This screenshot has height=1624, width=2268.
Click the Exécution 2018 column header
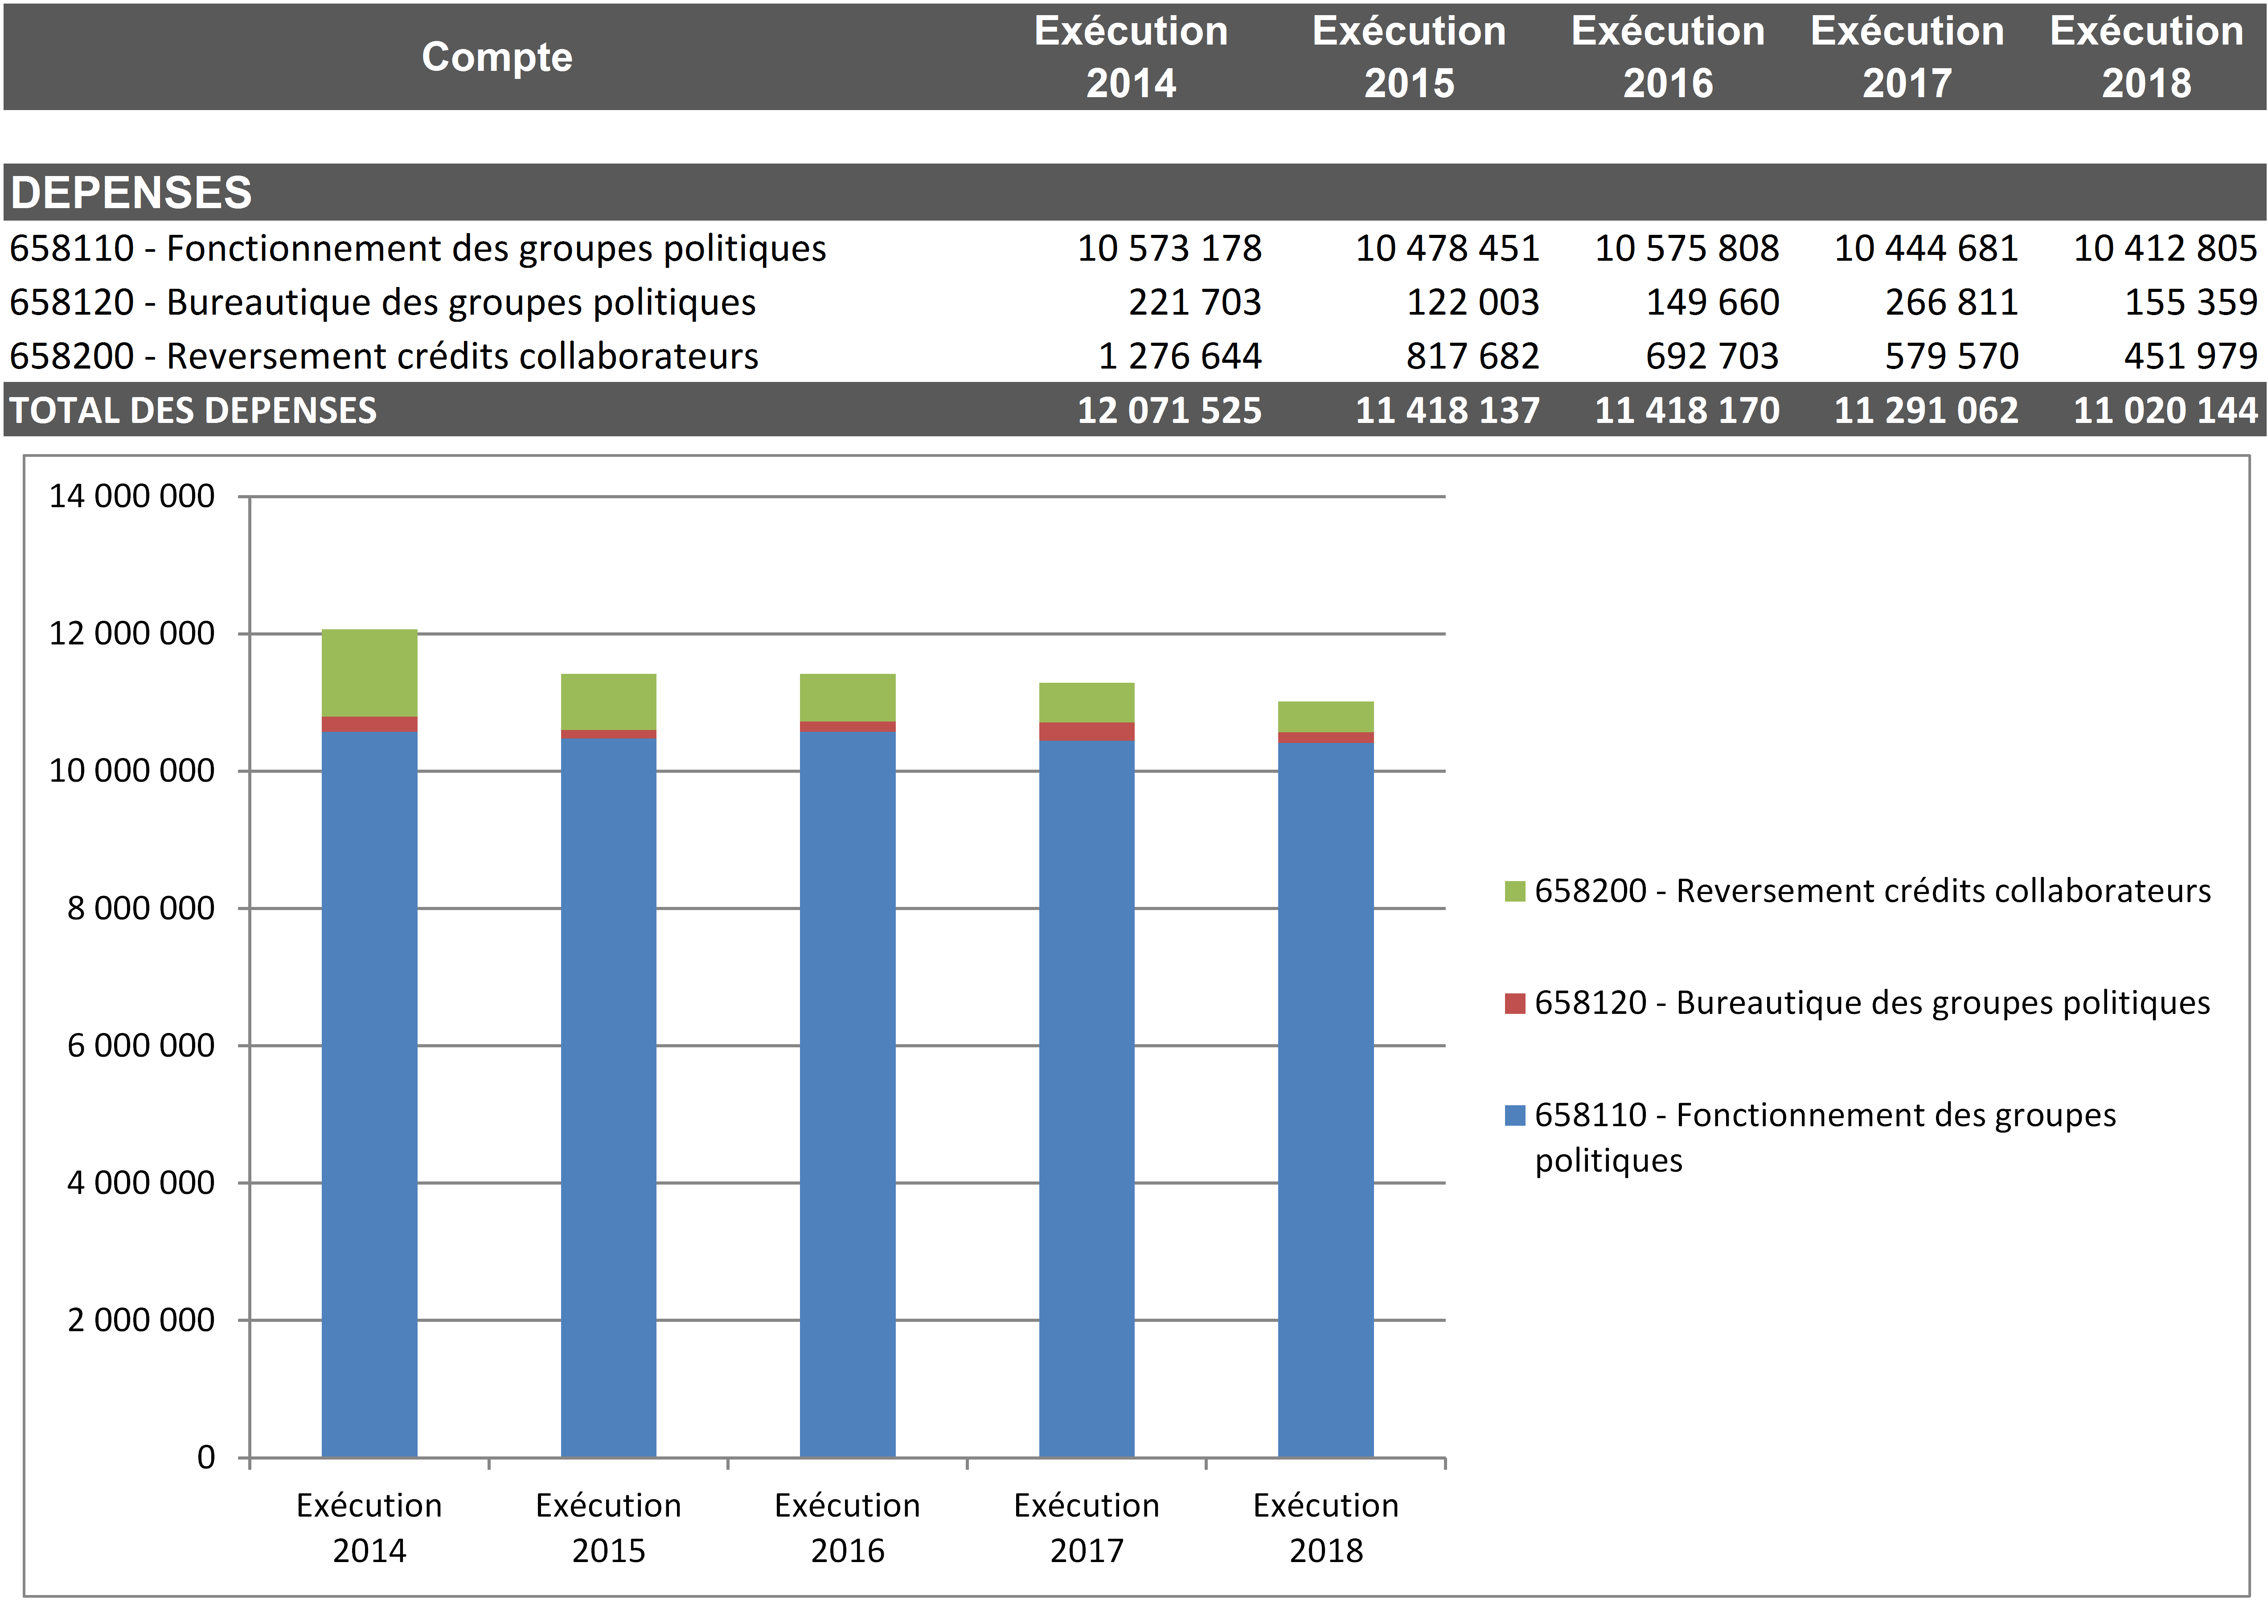(x=2146, y=57)
